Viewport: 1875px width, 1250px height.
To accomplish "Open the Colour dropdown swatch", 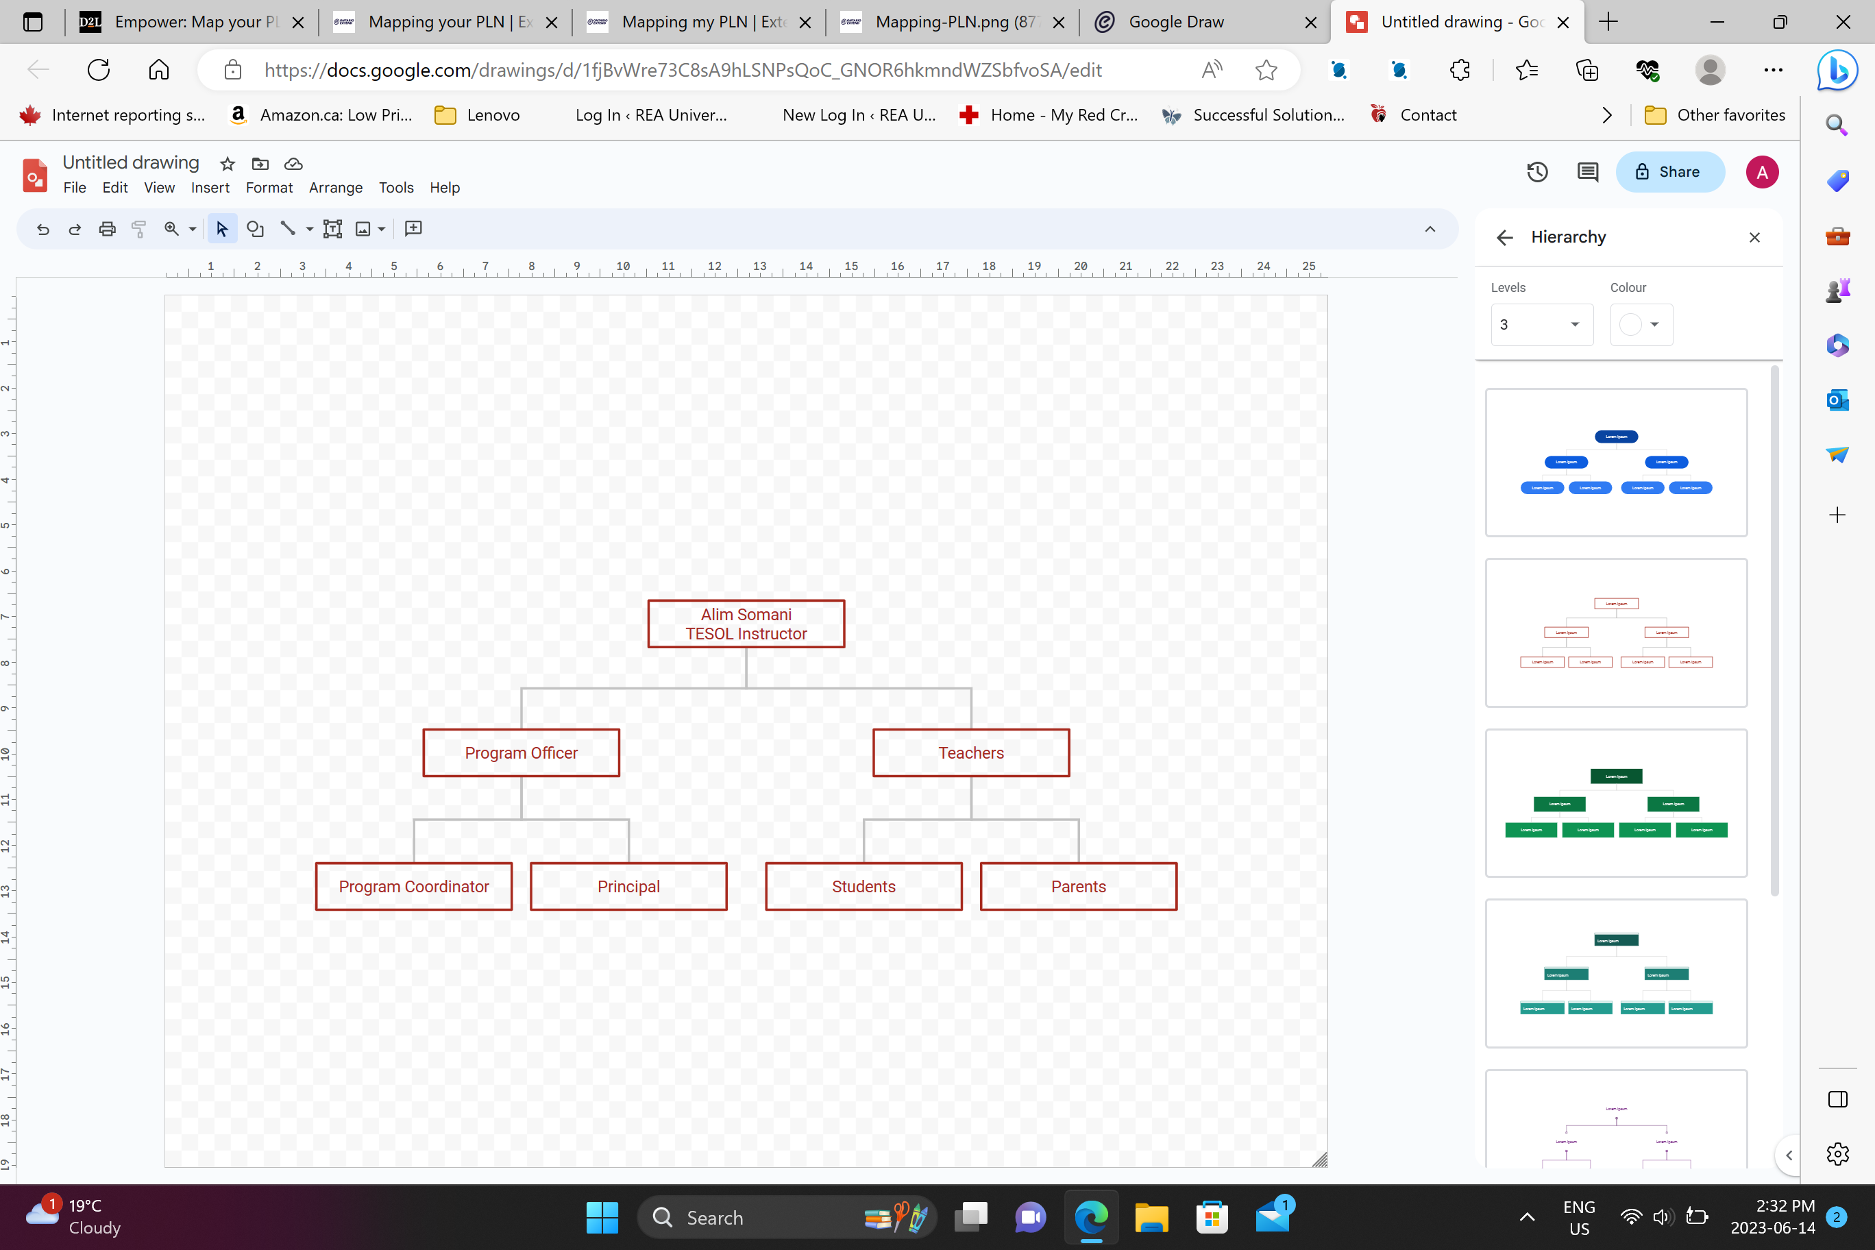I will 1641,324.
